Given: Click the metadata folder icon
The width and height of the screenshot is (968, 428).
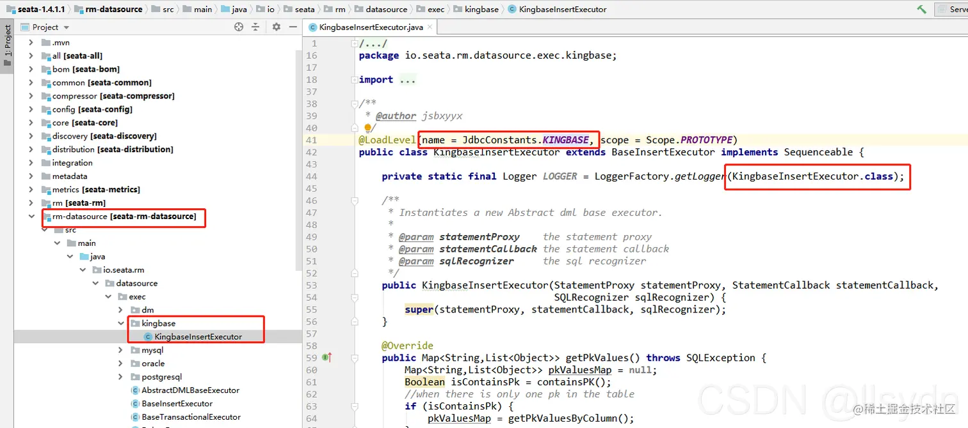Looking at the screenshot, I should pos(46,176).
